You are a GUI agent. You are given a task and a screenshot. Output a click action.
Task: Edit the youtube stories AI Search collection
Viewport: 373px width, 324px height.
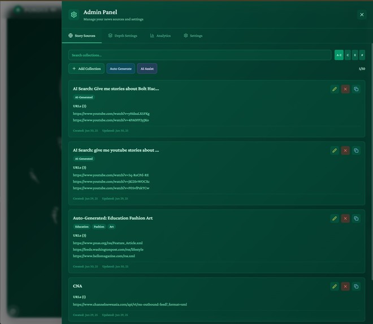tap(335, 150)
